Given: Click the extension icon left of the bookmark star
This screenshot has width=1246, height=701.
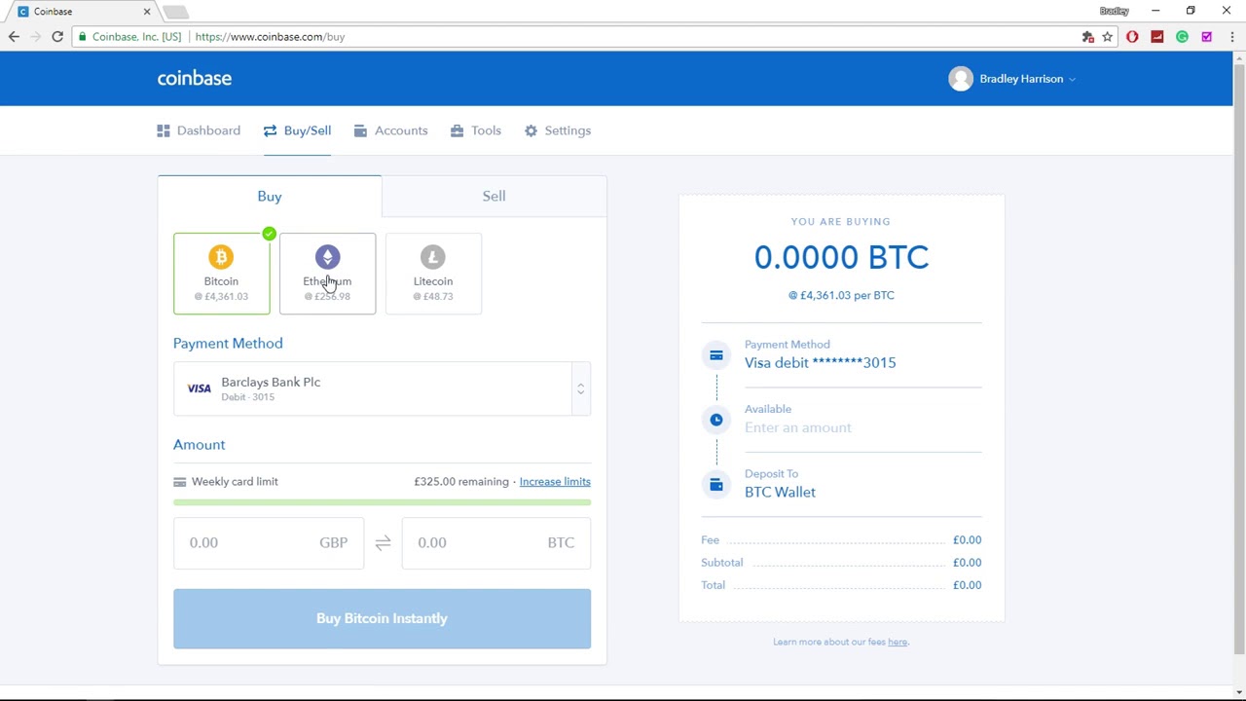Looking at the screenshot, I should [1088, 37].
